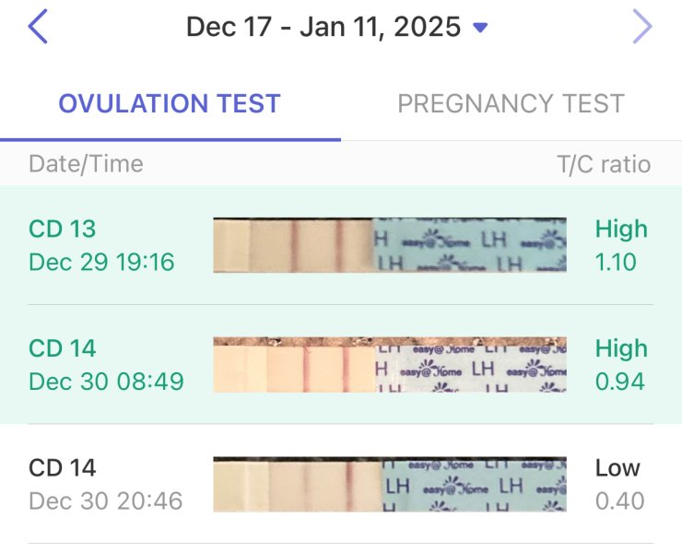
Task: Select the Dec 30 20:46 timestamp
Action: (x=106, y=501)
